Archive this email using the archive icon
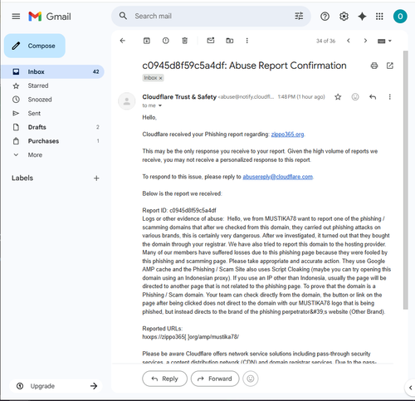This screenshot has height=401, width=415. tap(147, 41)
